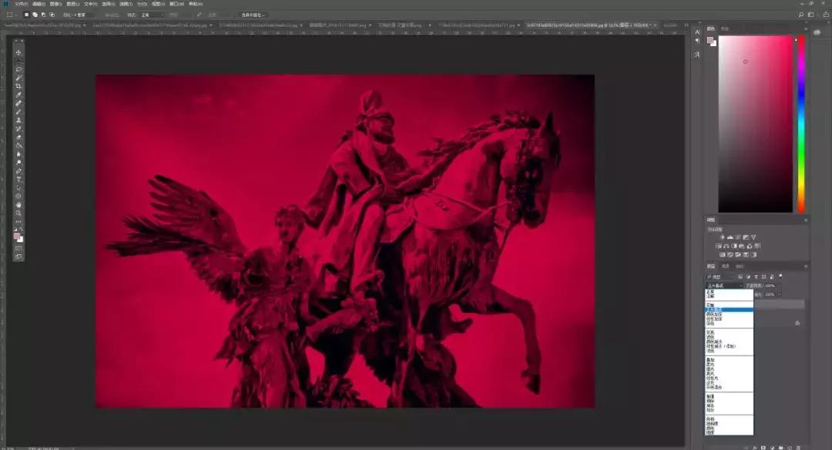Select the Pen tool
The height and width of the screenshot is (450, 832).
[x=18, y=171]
